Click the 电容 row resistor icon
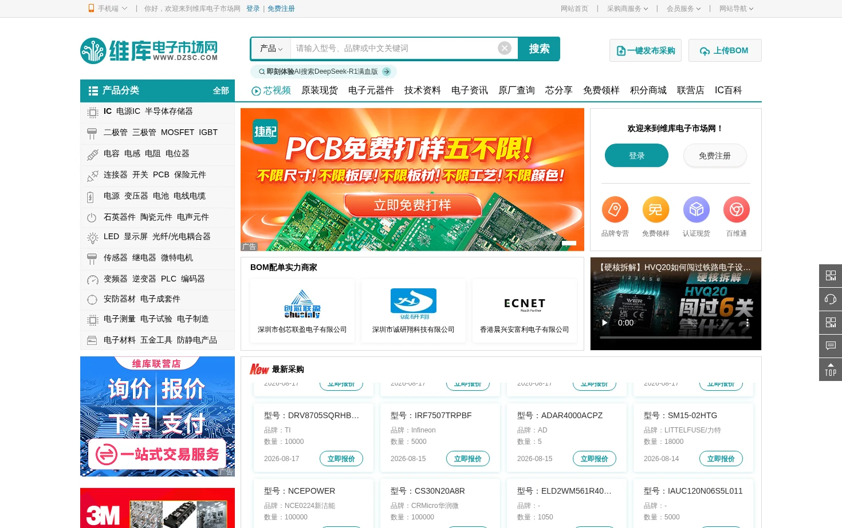Screen dimensions: 842x528 92,154
